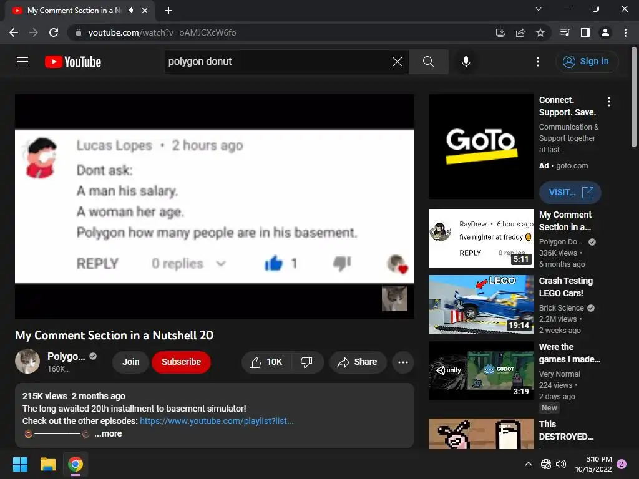The width and height of the screenshot is (639, 479).
Task: Open Chrome media controls icon
Action: coord(565,32)
